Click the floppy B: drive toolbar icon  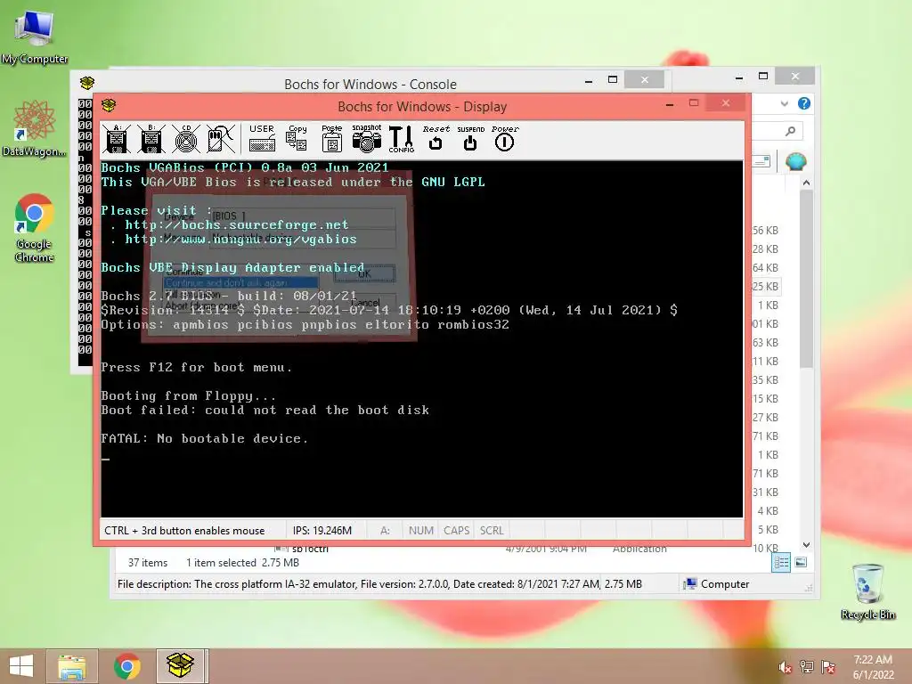(151, 139)
